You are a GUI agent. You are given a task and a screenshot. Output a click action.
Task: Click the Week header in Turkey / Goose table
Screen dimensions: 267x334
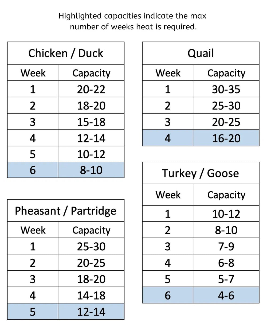pyautogui.click(x=168, y=195)
